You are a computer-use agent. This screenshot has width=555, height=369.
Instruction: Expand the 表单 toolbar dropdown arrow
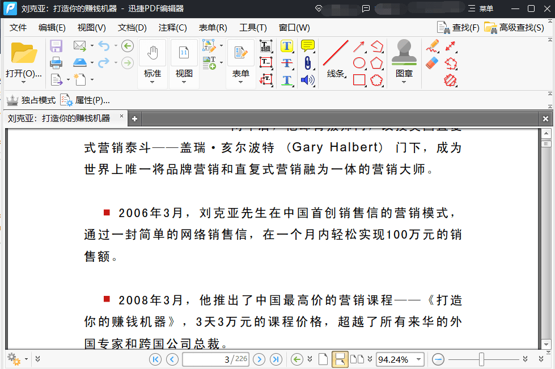point(241,82)
